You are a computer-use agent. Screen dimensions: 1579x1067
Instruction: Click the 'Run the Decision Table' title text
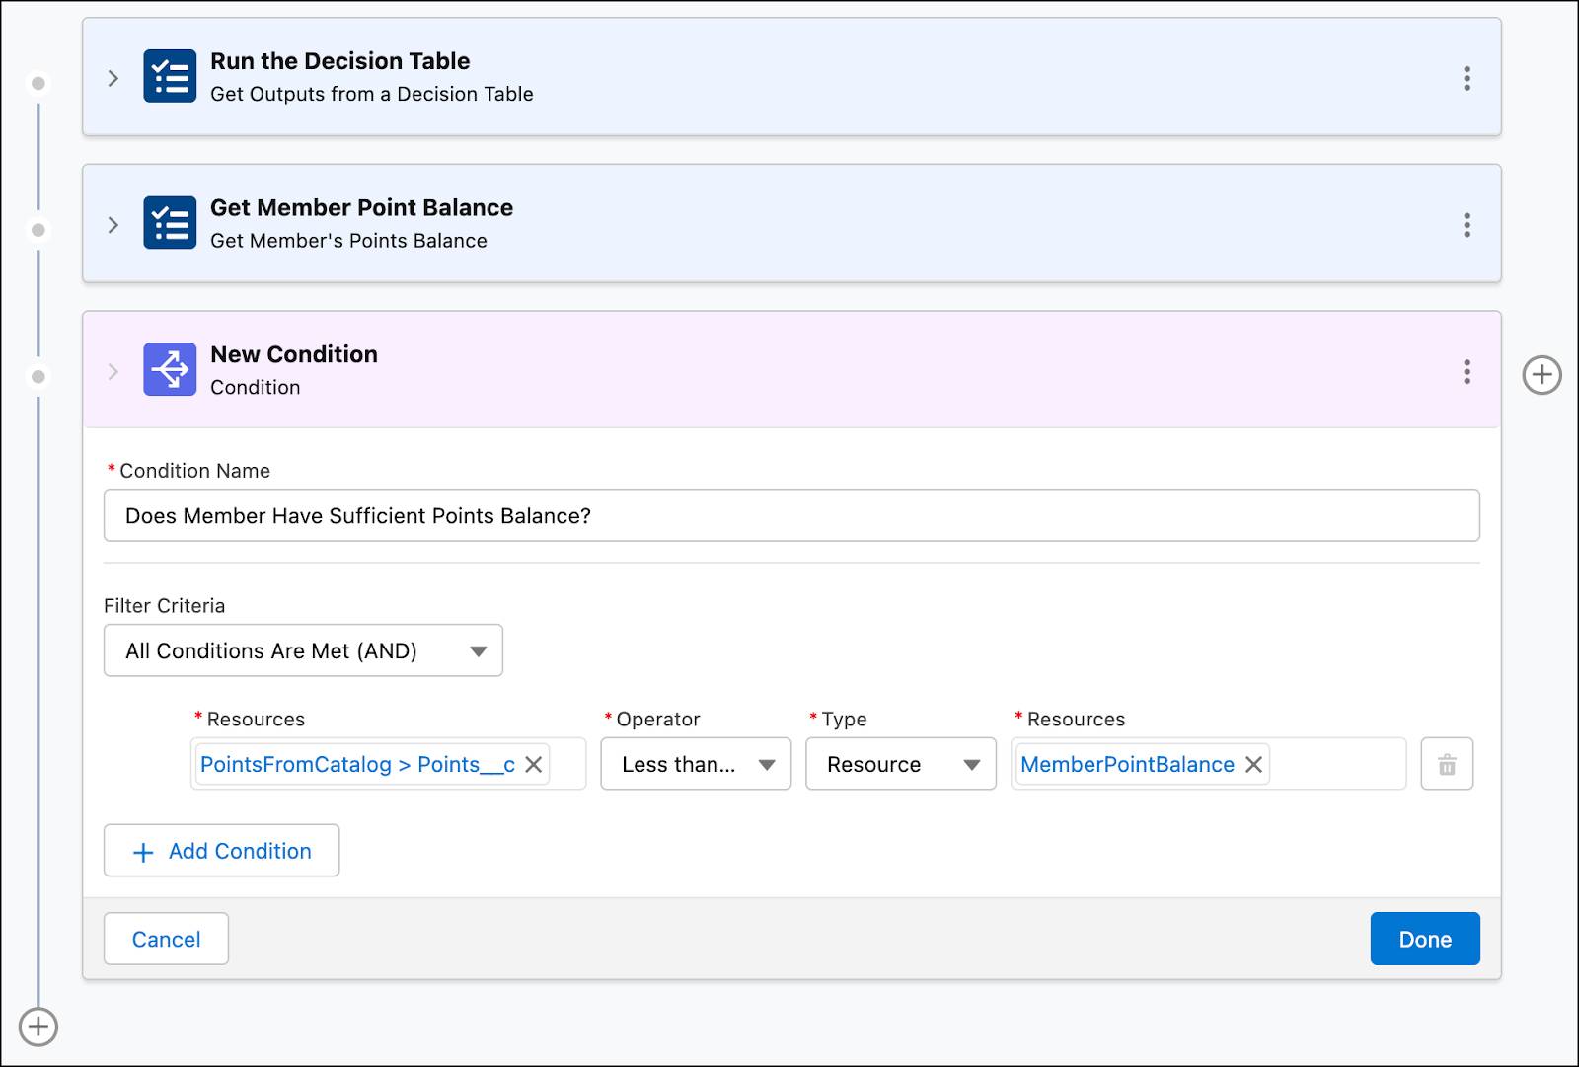click(339, 61)
